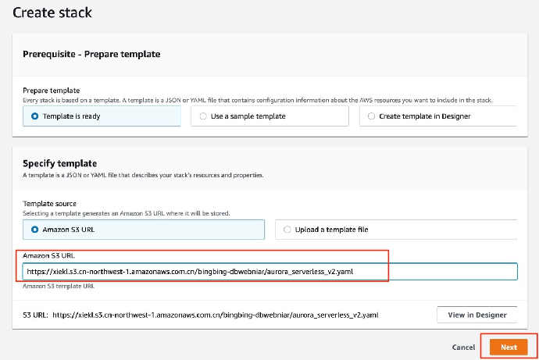The height and width of the screenshot is (360, 539).
Task: Click the "Amazon S3 URL" label above the input
Action: point(47,255)
